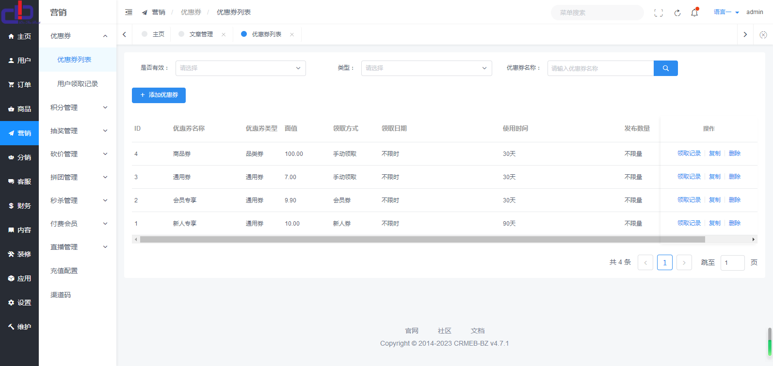The width and height of the screenshot is (773, 366).
Task: Click the table horizontal scrollbar
Action: pyautogui.click(x=422, y=239)
